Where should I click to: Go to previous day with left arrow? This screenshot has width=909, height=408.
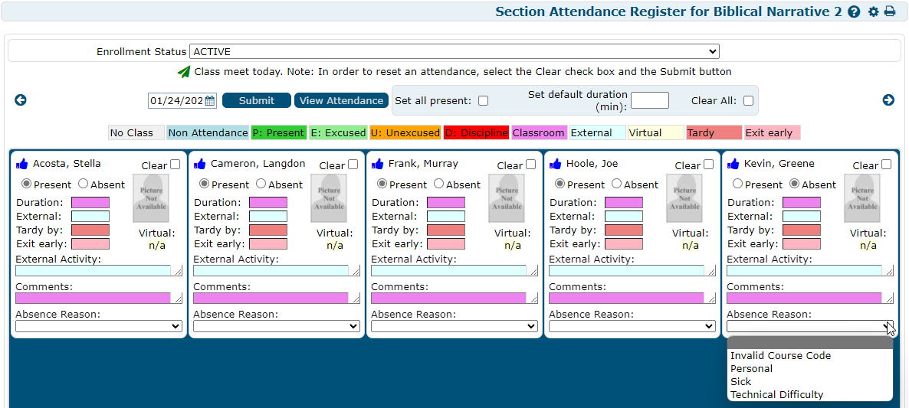click(21, 100)
